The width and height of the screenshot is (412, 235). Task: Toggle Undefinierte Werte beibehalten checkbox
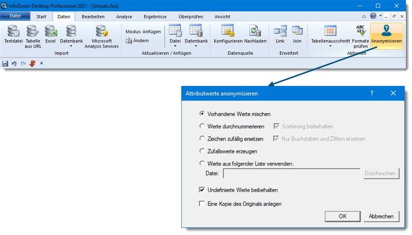[202, 190]
